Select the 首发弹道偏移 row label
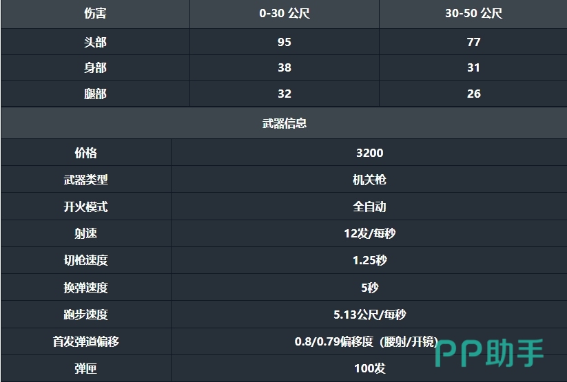 pyautogui.click(x=85, y=341)
